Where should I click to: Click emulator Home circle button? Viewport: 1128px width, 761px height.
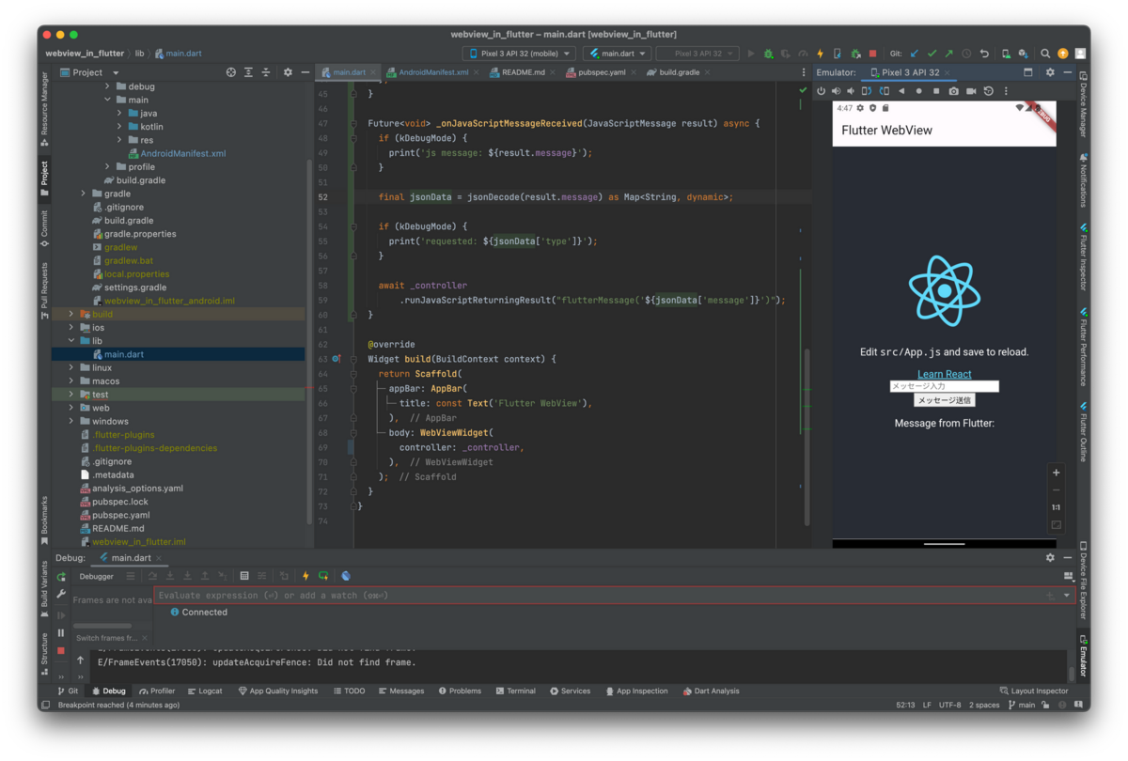pos(919,91)
